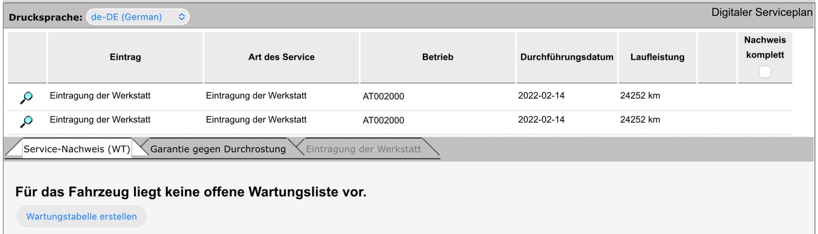Click the Digitaler Serviceplan title text
The image size is (818, 234).
(762, 12)
